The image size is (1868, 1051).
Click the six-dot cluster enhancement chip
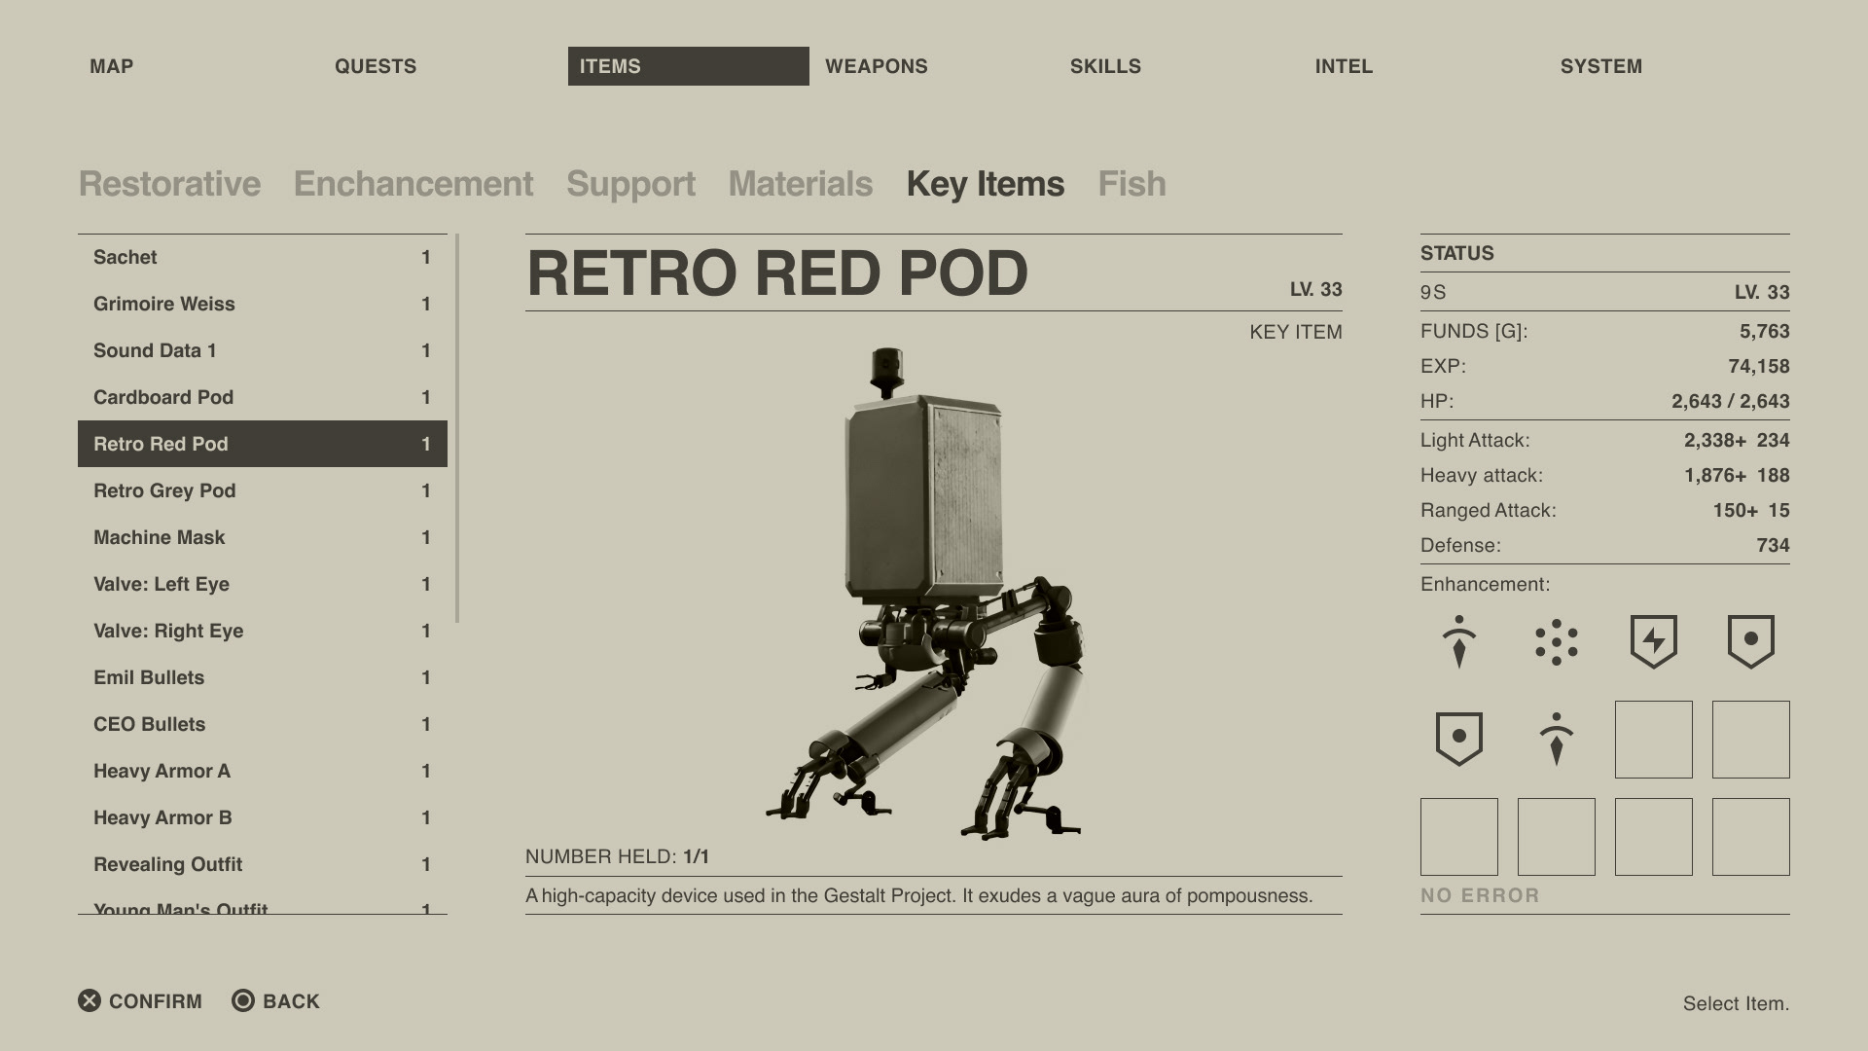click(x=1556, y=641)
